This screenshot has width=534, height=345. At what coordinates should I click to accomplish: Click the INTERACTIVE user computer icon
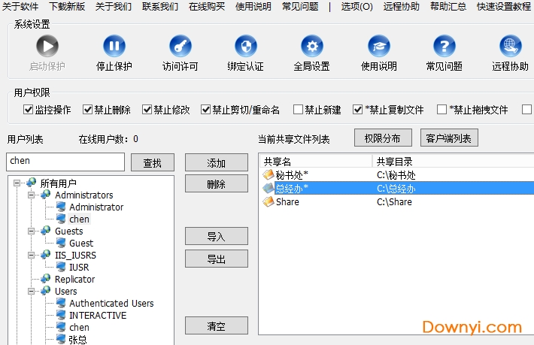coord(61,315)
